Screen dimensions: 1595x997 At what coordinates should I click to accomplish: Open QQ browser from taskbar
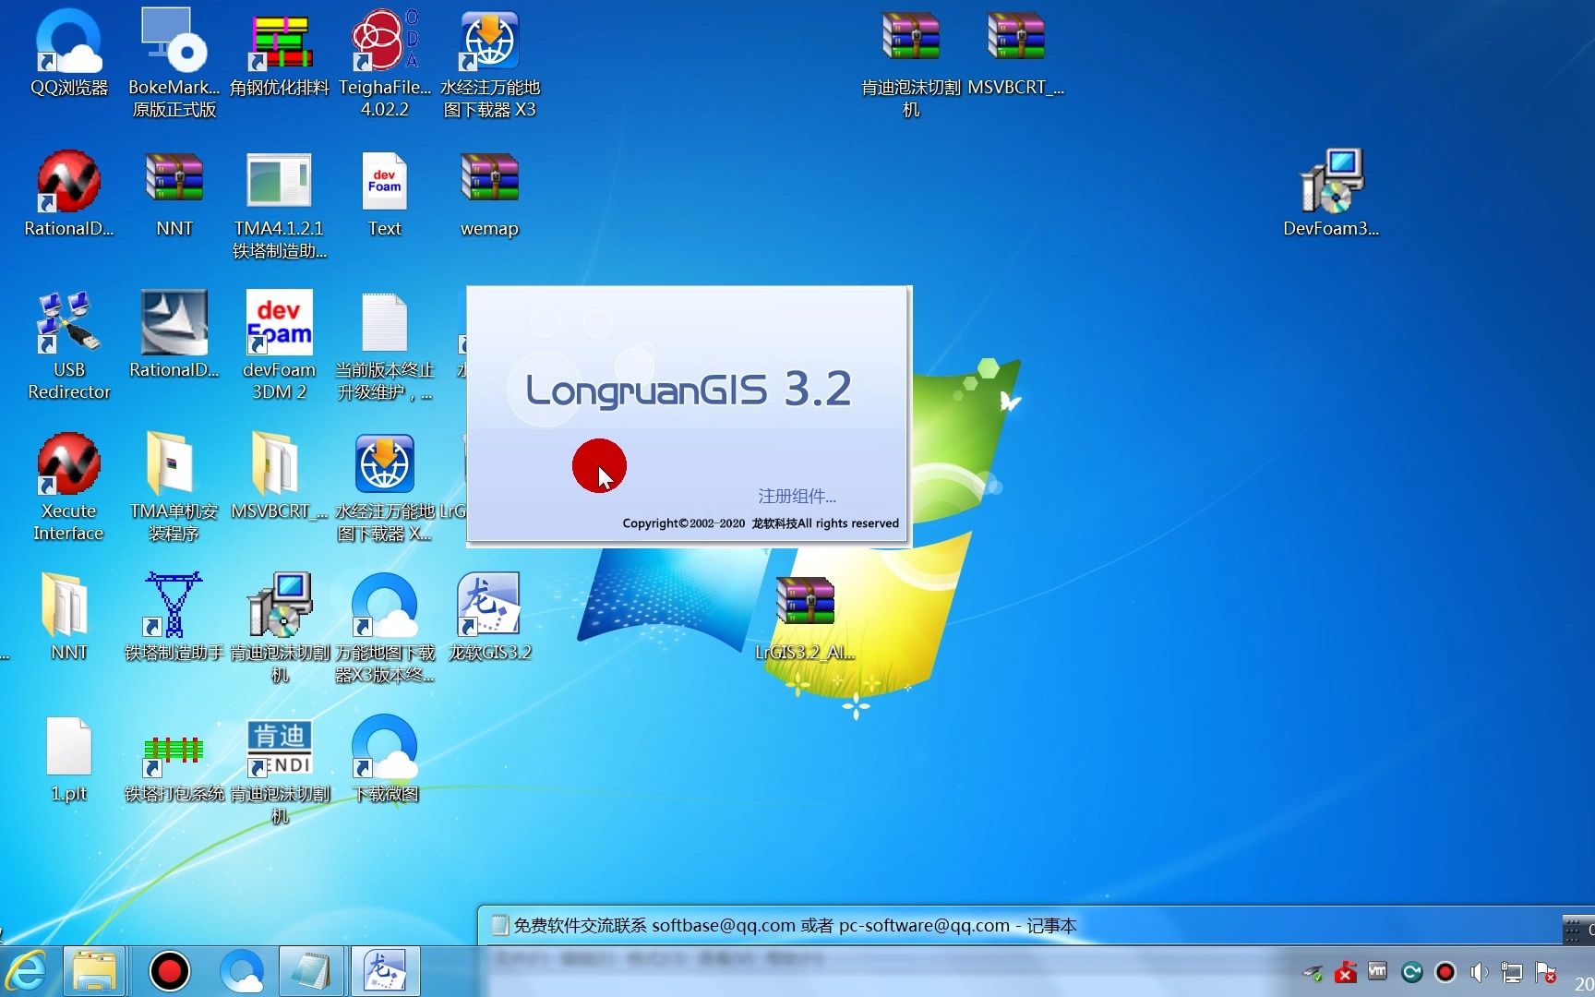[242, 971]
